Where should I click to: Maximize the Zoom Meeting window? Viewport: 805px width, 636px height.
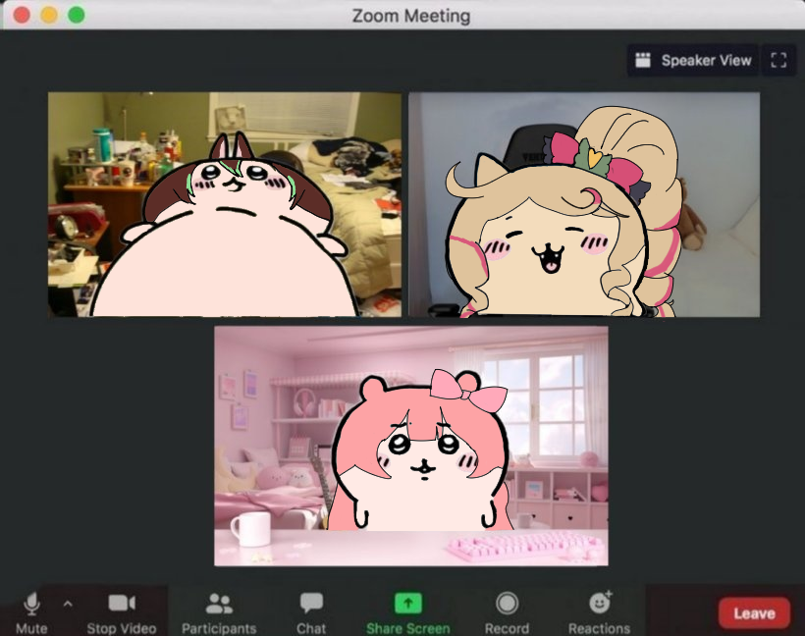click(77, 15)
